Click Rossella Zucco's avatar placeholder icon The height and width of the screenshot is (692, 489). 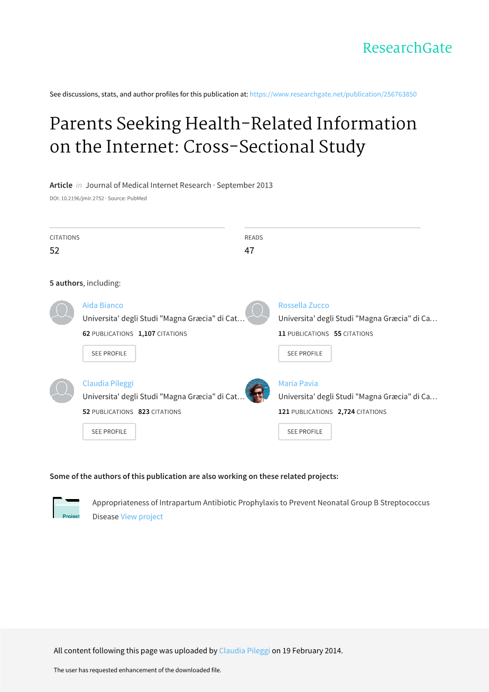pyautogui.click(x=257, y=312)
